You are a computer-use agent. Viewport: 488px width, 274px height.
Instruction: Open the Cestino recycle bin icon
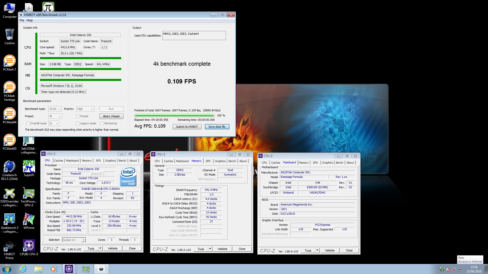click(10, 37)
